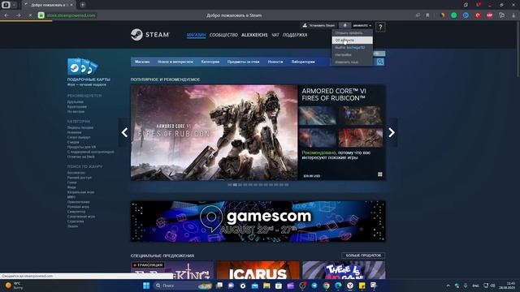Open the Новости store tab
The width and height of the screenshot is (520, 292).
click(275, 62)
